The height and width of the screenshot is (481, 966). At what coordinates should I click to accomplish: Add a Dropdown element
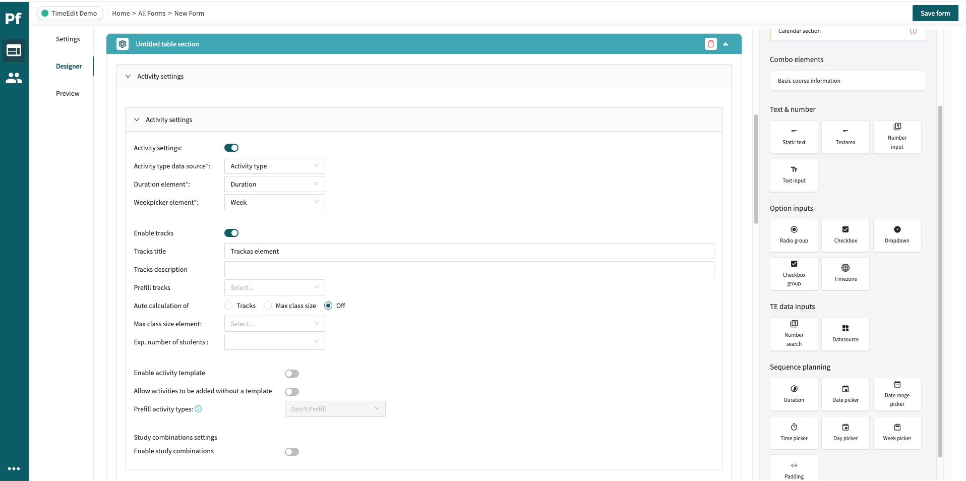pos(897,235)
